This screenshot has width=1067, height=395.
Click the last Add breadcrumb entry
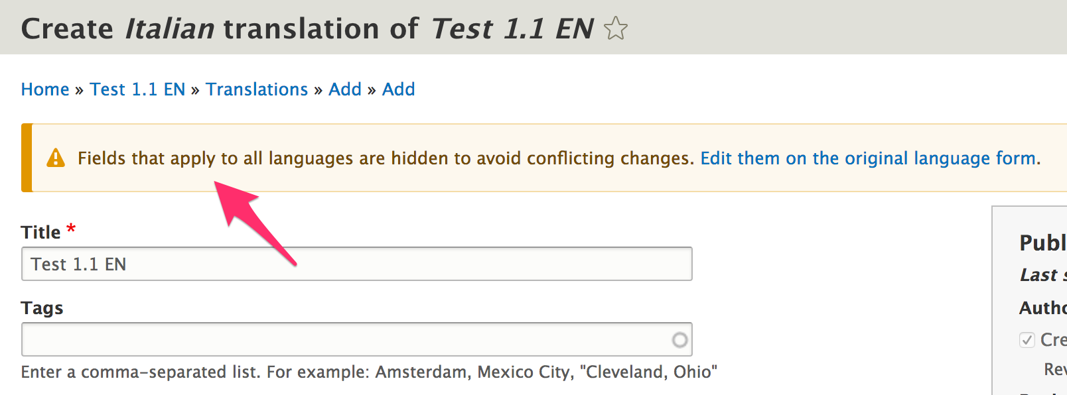399,89
